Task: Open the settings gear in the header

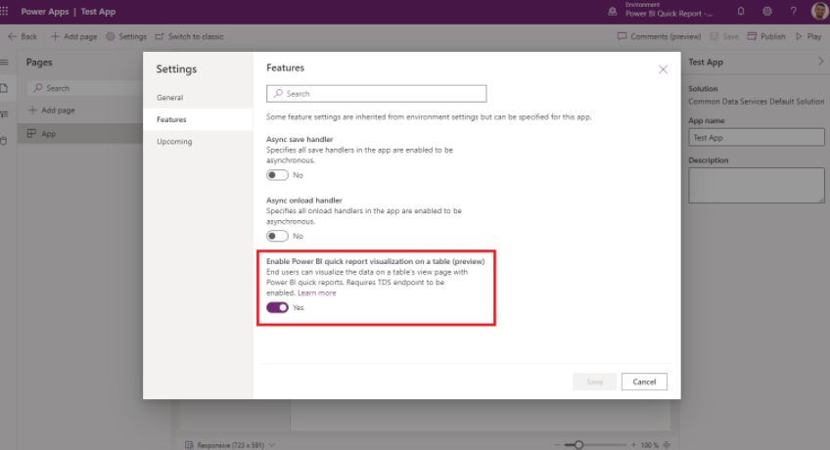Action: coord(767,12)
